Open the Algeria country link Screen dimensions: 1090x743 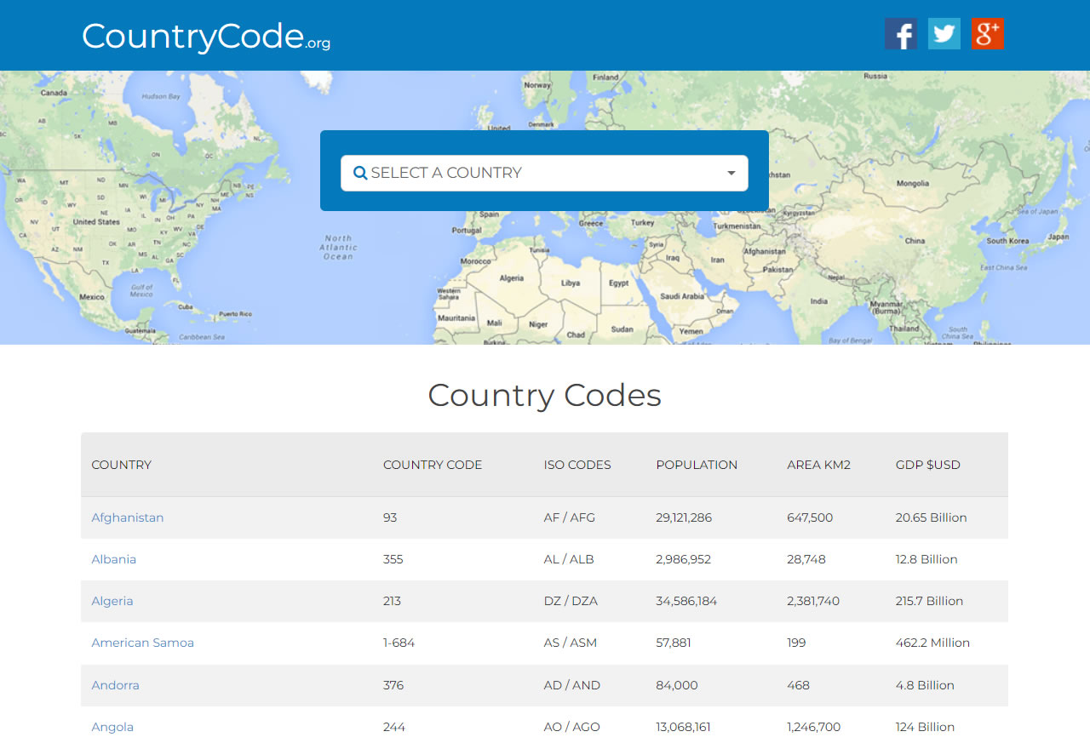click(x=112, y=601)
